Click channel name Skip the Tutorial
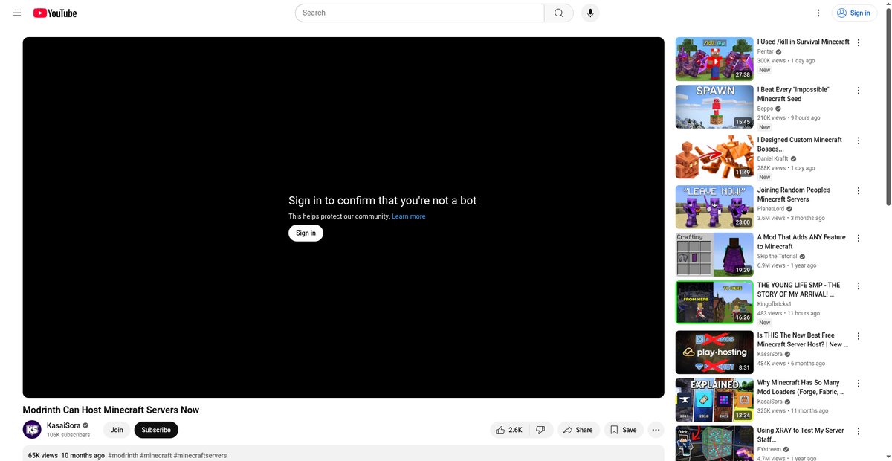 [x=778, y=257]
